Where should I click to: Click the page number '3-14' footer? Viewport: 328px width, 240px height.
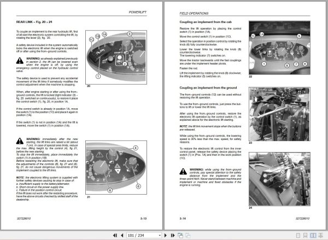click(x=183, y=219)
